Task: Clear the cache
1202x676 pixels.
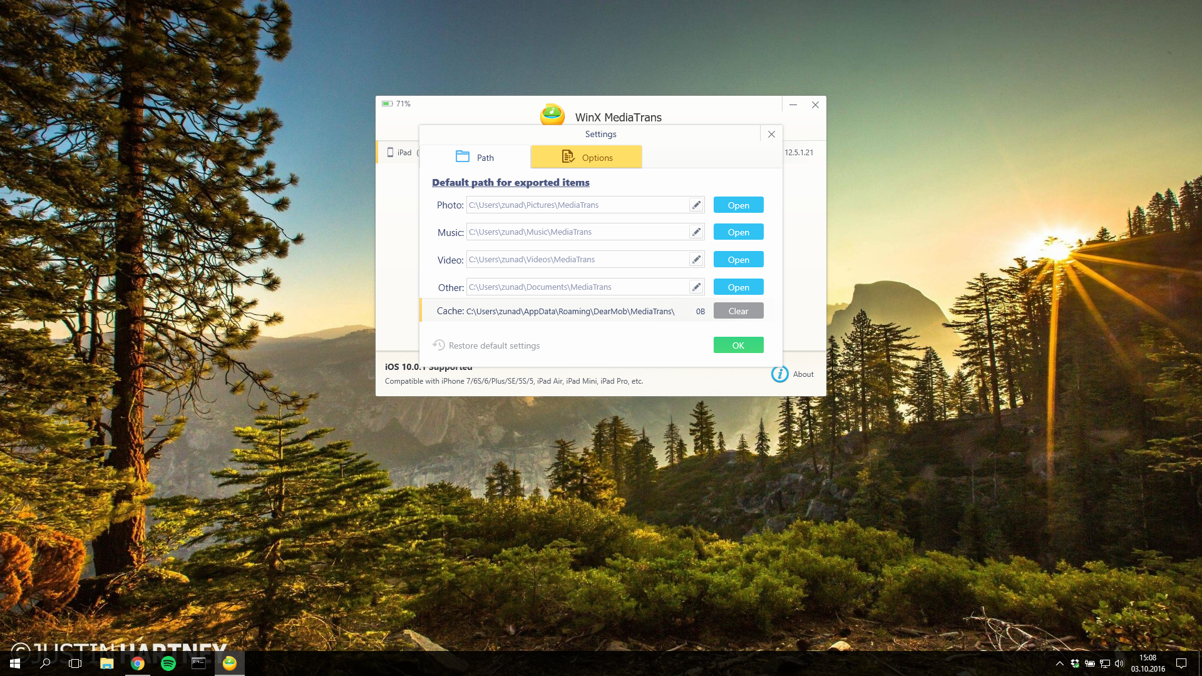Action: [738, 311]
